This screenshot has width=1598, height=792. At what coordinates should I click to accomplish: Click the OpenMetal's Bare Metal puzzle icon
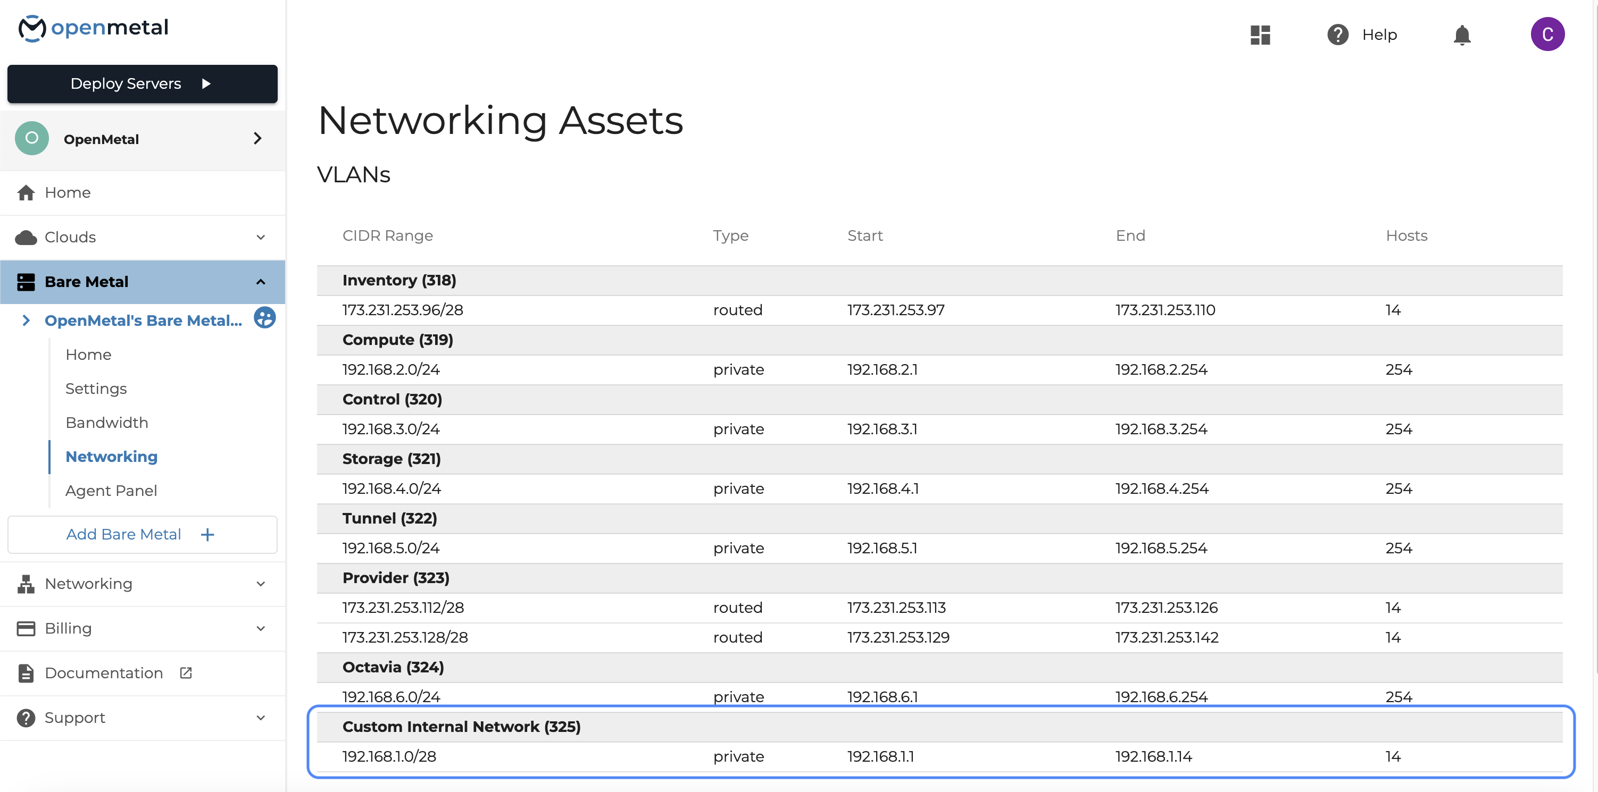click(x=262, y=319)
